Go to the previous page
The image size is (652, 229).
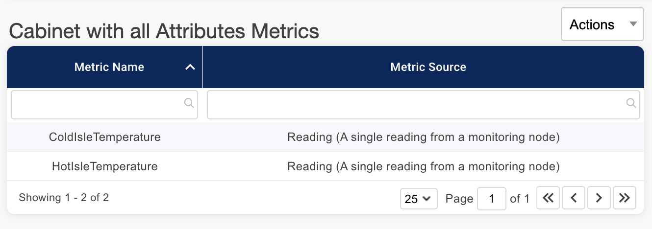click(573, 198)
